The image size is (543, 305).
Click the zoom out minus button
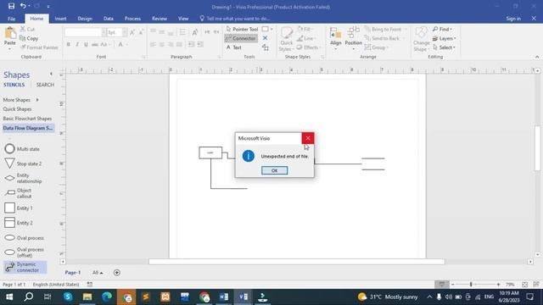(452, 285)
